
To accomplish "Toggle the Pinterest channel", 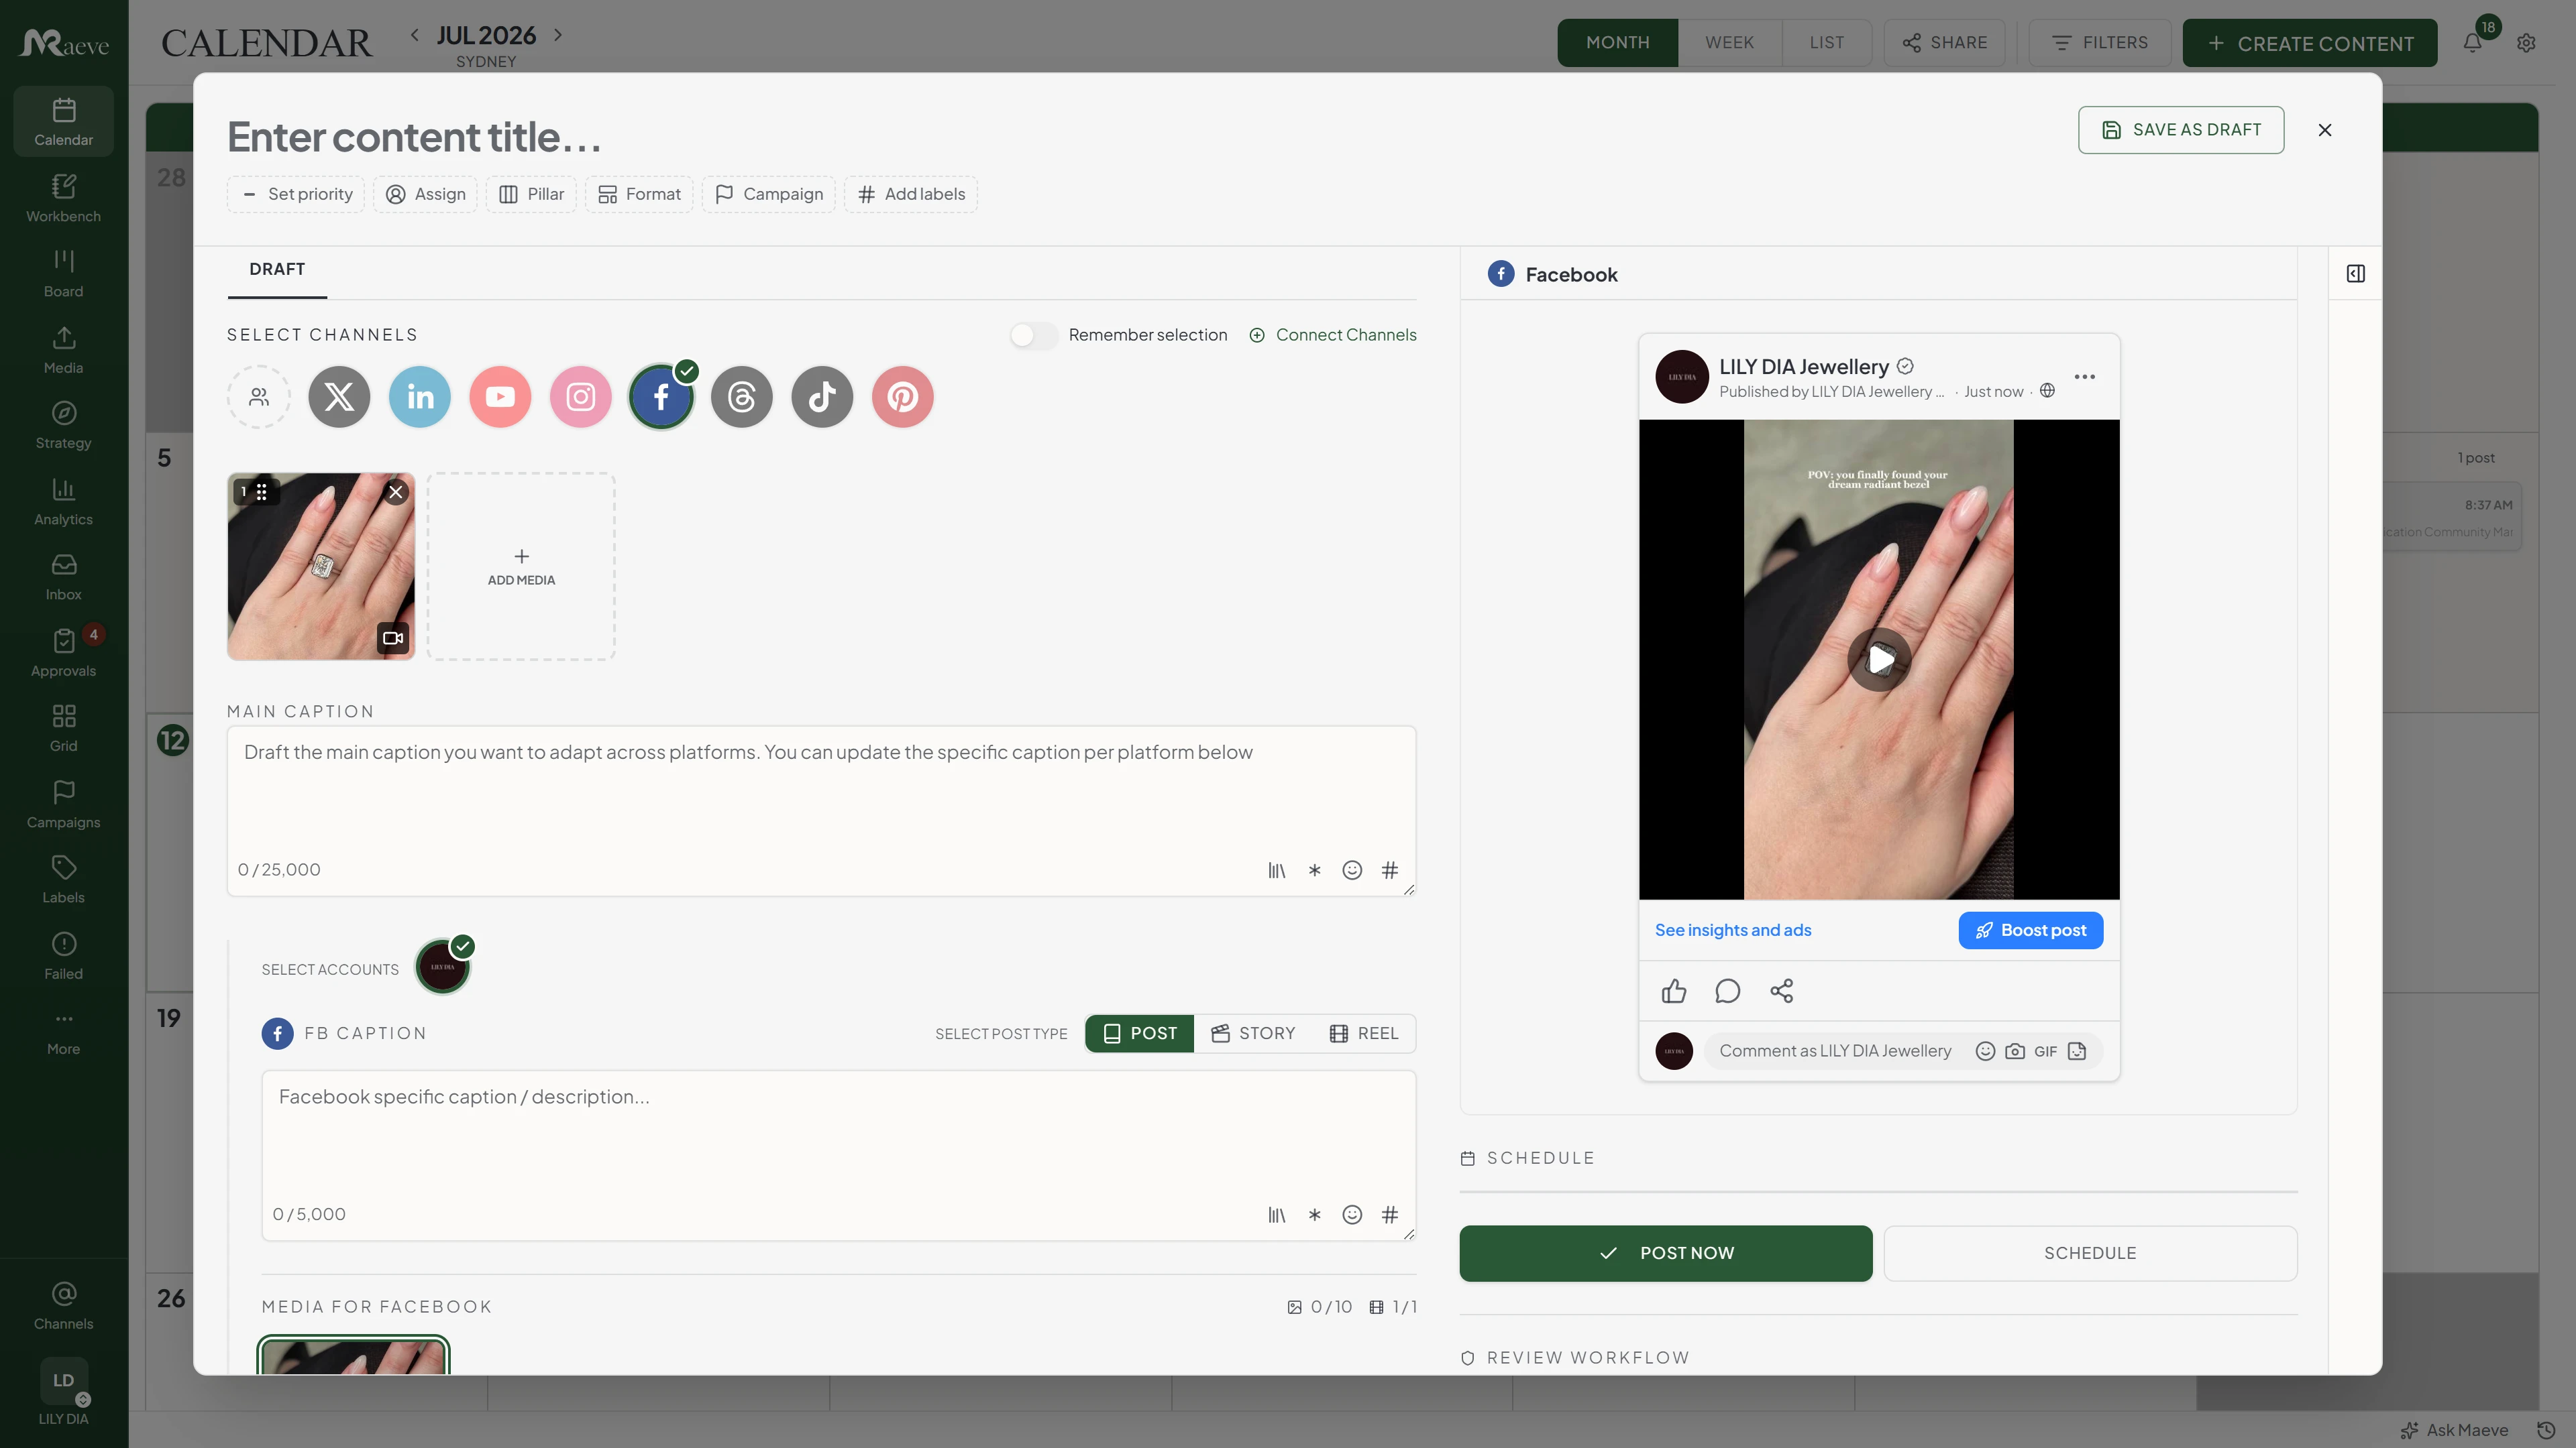I will 903,397.
